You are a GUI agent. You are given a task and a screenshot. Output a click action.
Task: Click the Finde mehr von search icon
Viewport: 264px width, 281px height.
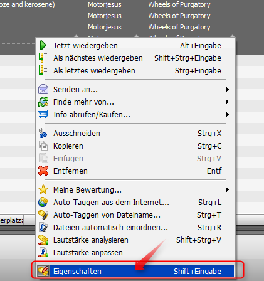[x=43, y=102]
